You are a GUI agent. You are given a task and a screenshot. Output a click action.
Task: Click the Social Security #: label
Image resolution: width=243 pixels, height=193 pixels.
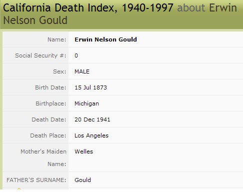click(40, 55)
